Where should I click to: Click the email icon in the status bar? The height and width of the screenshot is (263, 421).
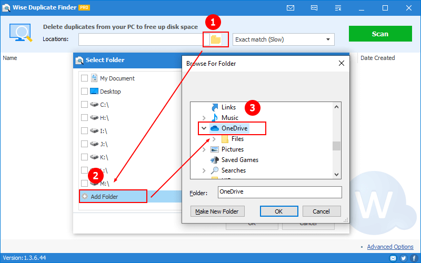(x=393, y=258)
